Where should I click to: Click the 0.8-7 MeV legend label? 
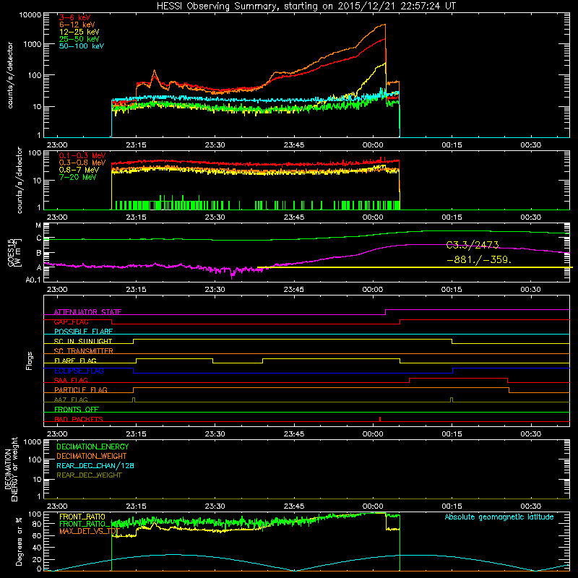[x=79, y=170]
